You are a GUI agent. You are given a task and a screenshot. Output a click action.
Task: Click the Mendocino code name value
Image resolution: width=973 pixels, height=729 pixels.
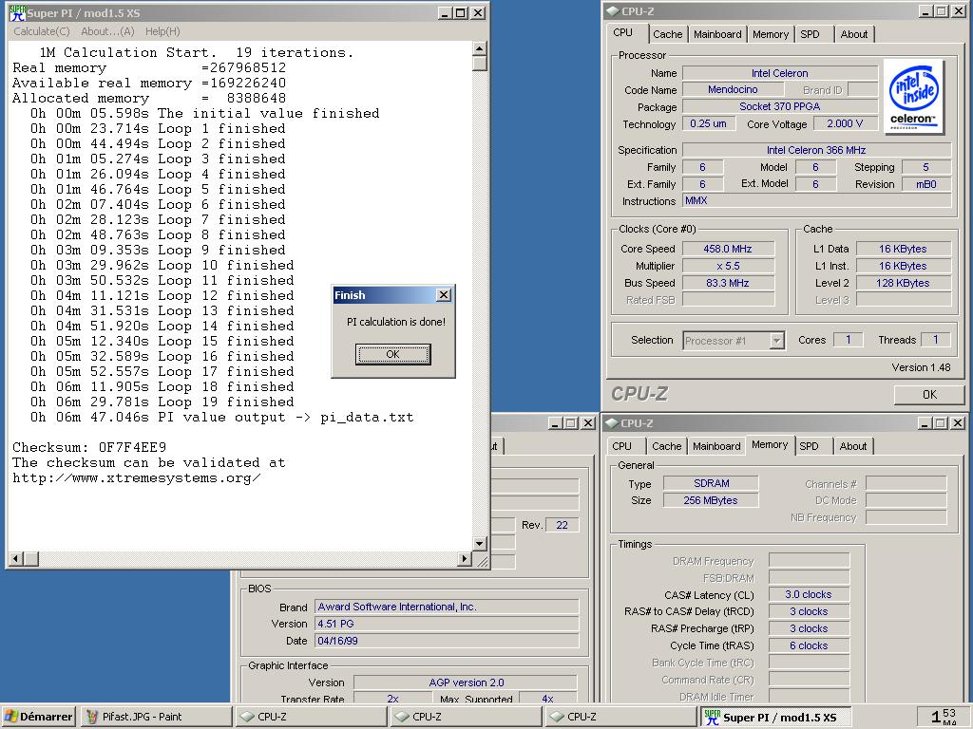tap(733, 90)
